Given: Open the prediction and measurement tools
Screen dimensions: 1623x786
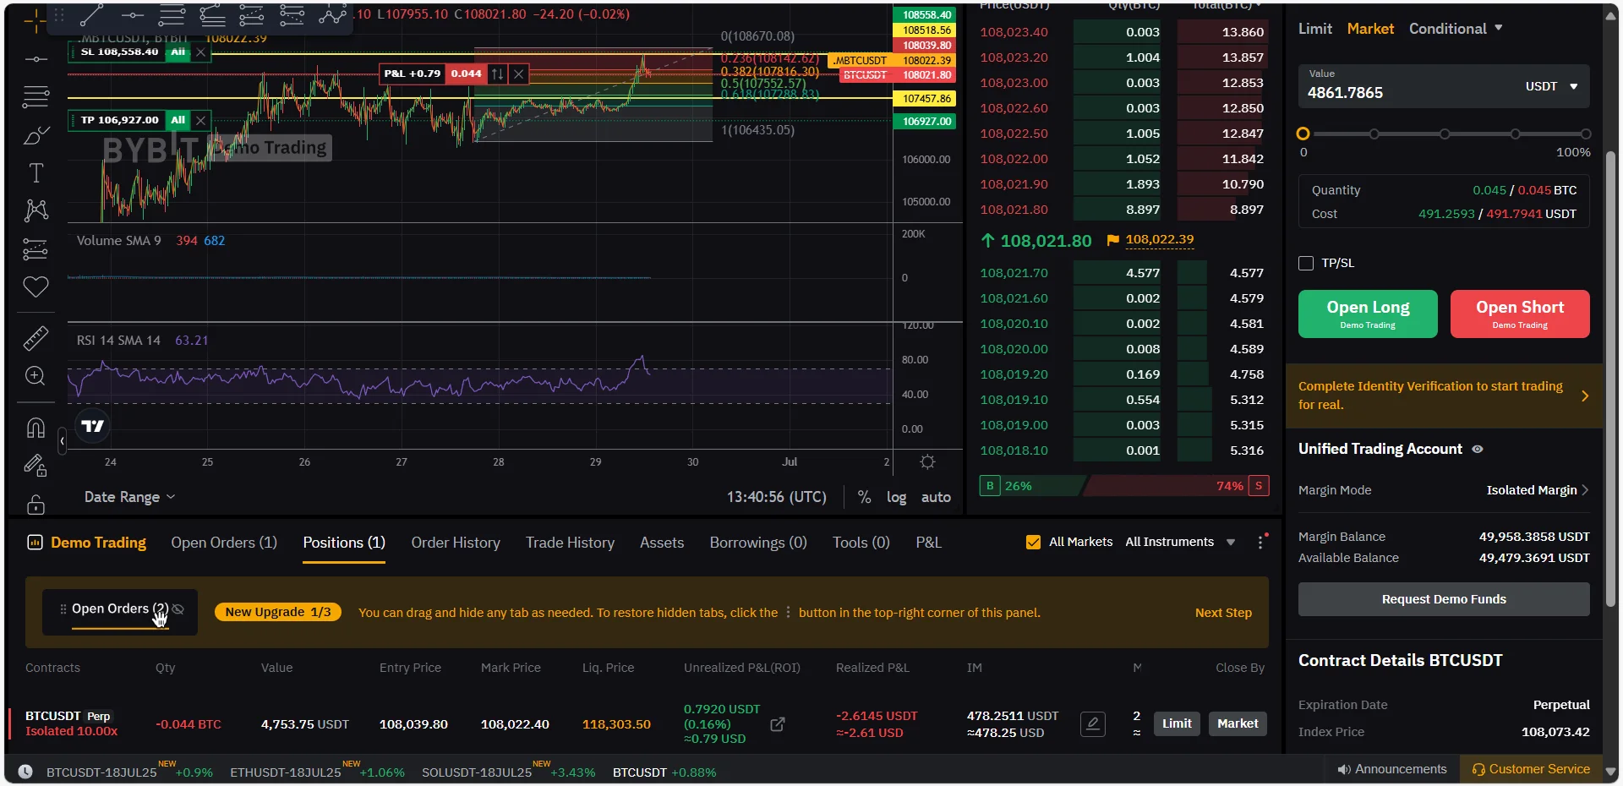Looking at the screenshot, I should coord(36,249).
